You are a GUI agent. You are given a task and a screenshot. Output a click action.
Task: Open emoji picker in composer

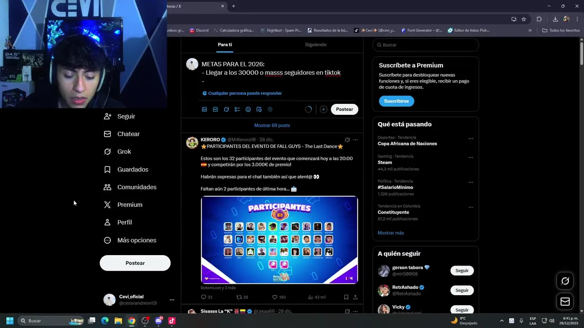[248, 109]
